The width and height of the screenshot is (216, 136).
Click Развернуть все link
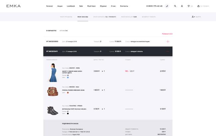(x=167, y=34)
